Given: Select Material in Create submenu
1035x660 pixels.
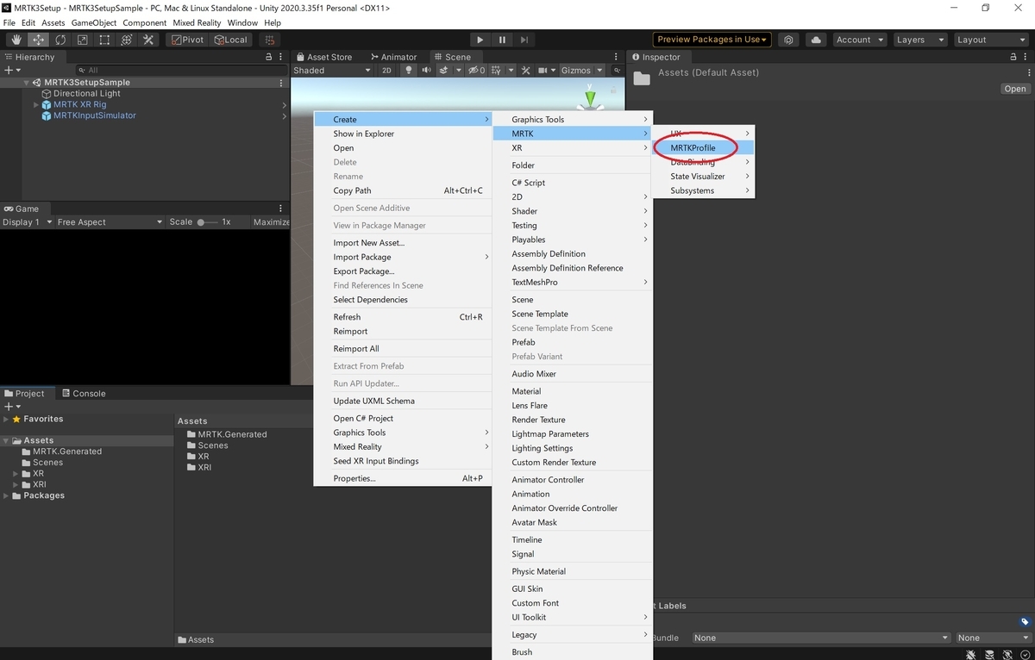Looking at the screenshot, I should click(572, 391).
